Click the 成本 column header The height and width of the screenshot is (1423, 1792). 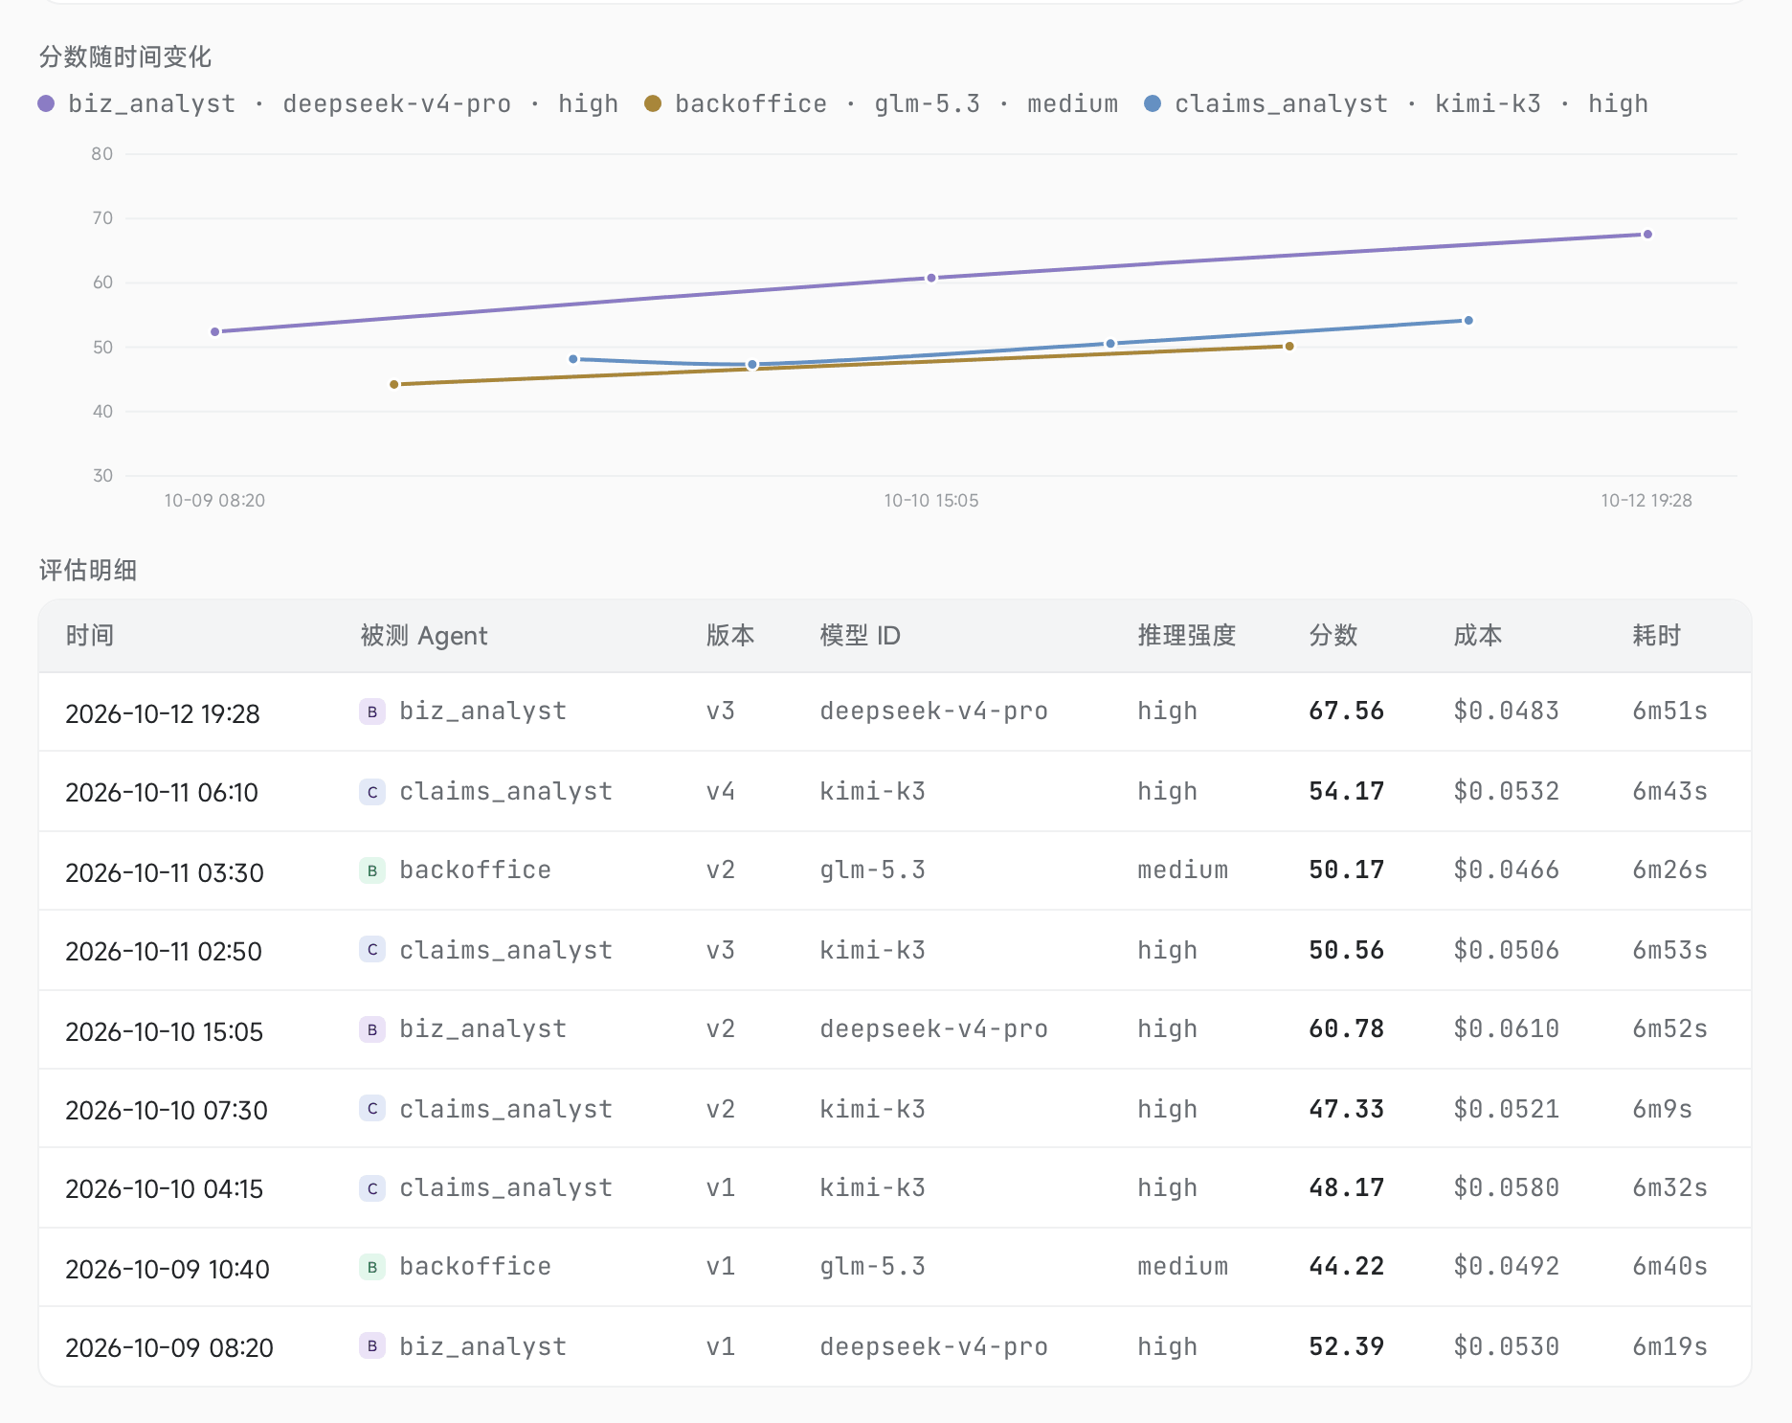1478,636
